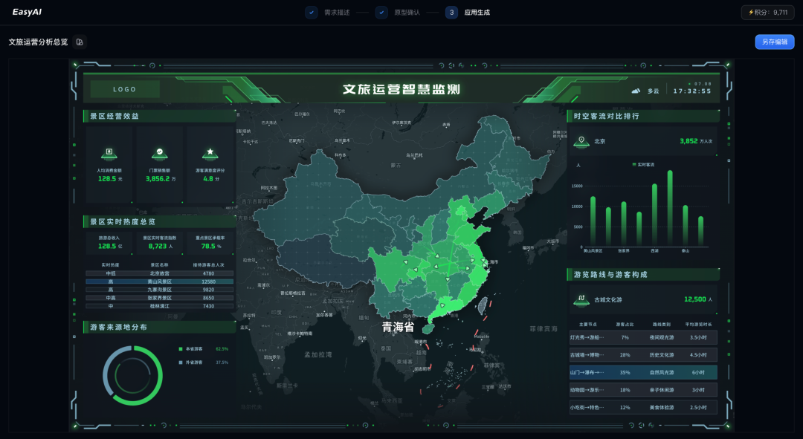Click the 多云 weather label

(x=653, y=91)
